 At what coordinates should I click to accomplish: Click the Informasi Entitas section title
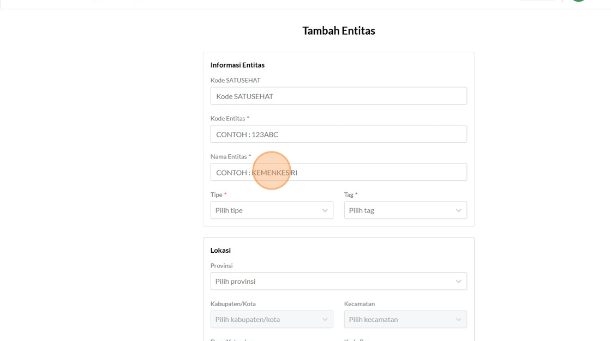coord(237,65)
